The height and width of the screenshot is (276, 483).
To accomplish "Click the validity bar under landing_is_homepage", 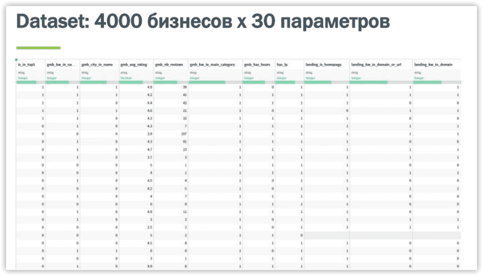I will pyautogui.click(x=326, y=82).
